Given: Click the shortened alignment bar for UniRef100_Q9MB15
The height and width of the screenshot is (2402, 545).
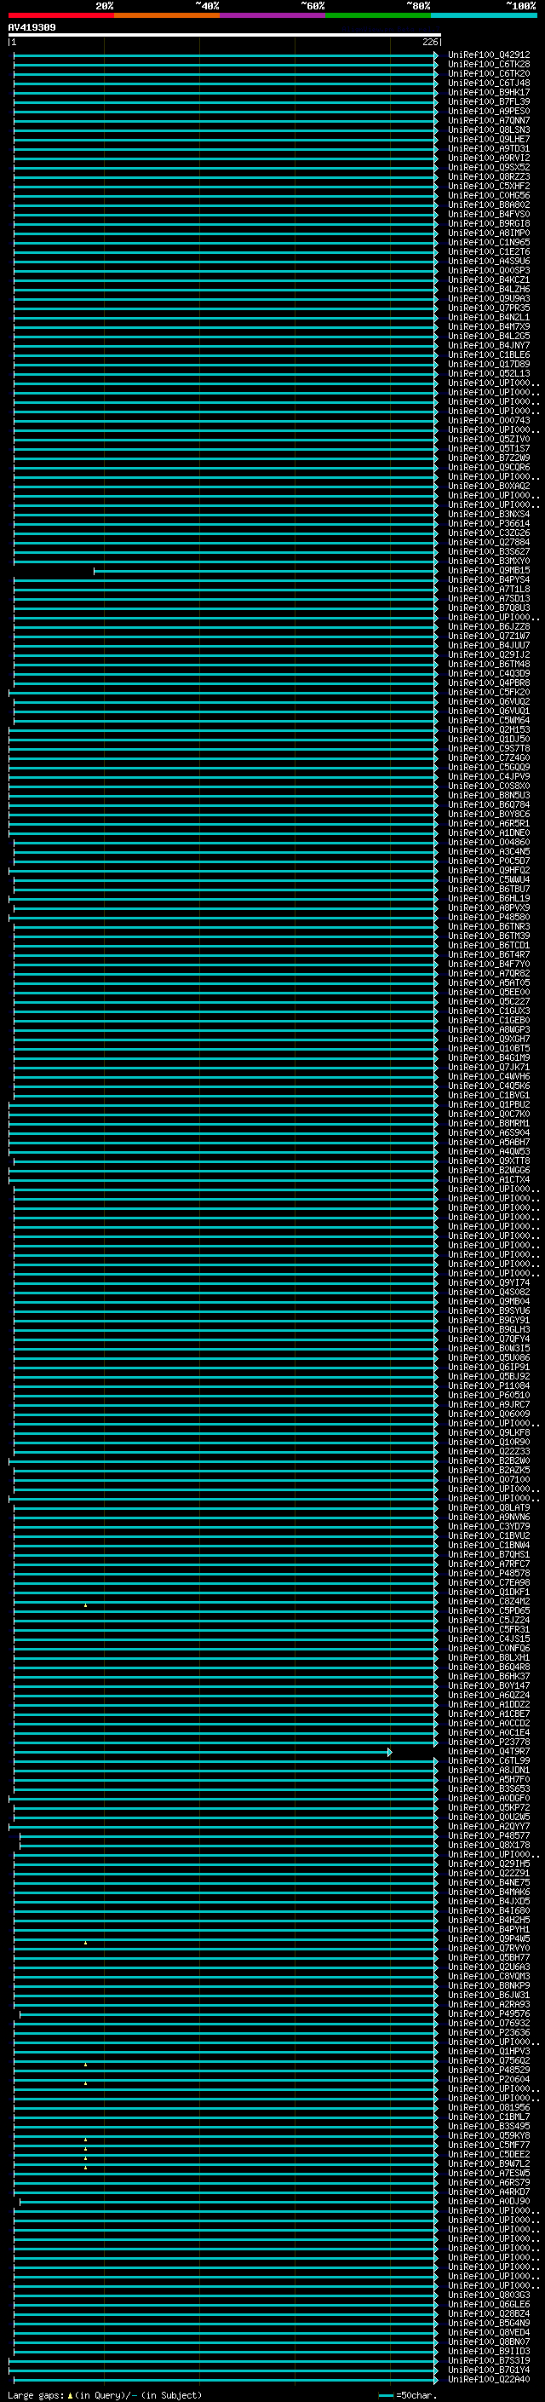Looking at the screenshot, I should tap(265, 571).
